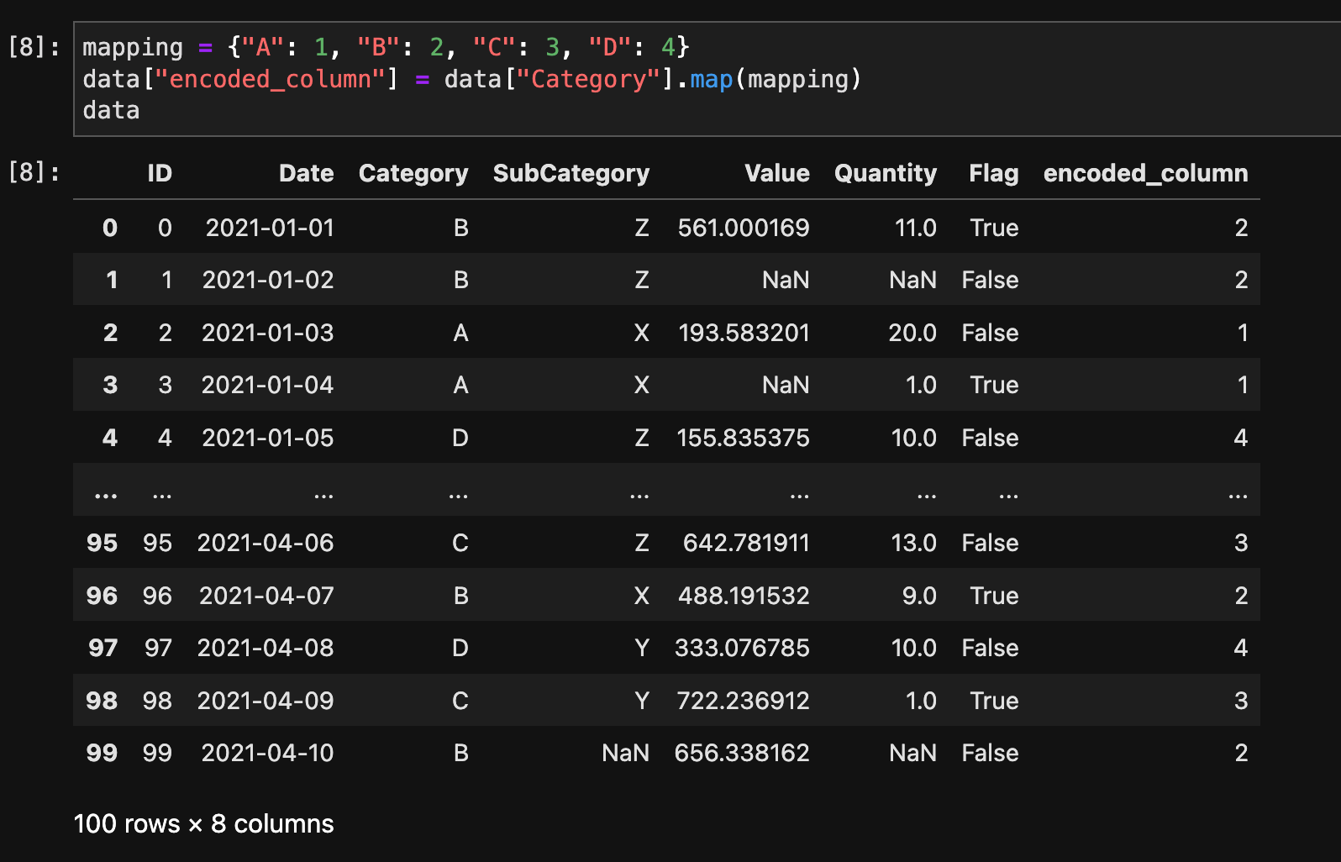Click the code cell input area
Screen dimensions: 1341x862
707,79
